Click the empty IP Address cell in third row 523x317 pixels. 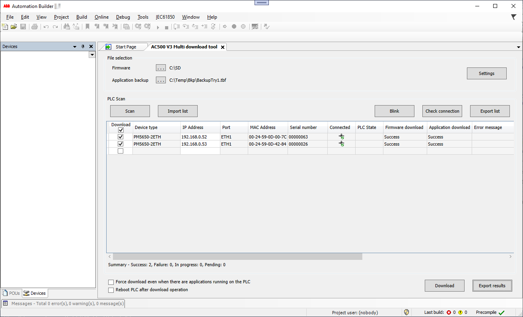pyautogui.click(x=200, y=151)
